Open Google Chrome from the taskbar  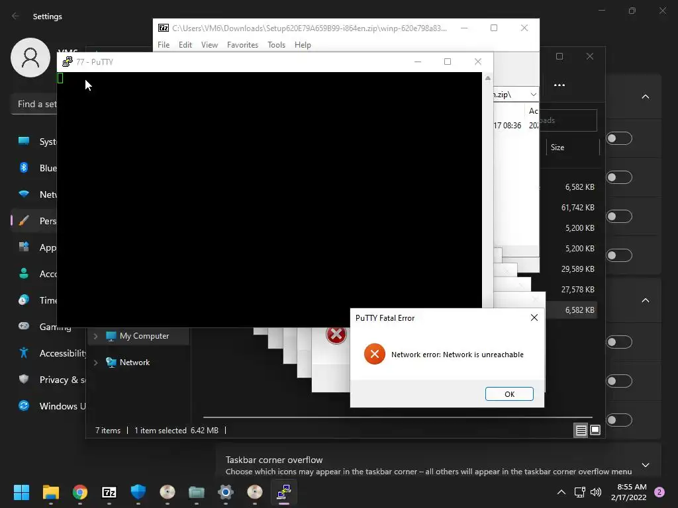(x=80, y=492)
